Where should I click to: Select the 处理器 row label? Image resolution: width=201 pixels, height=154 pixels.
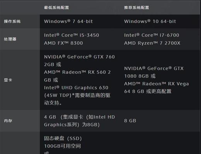point(10,39)
